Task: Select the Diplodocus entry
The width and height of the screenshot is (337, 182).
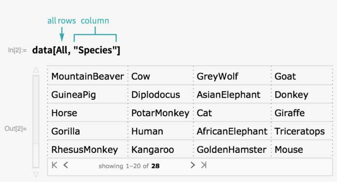Action: tap(156, 95)
